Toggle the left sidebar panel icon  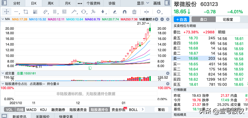pos(4,3)
